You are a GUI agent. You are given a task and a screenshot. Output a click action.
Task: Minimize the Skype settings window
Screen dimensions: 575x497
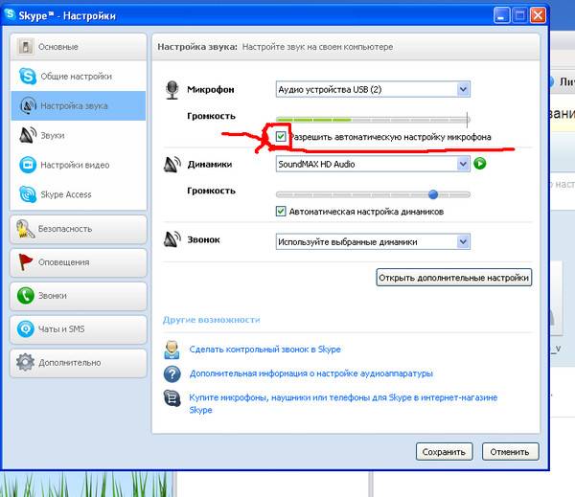(x=501, y=15)
